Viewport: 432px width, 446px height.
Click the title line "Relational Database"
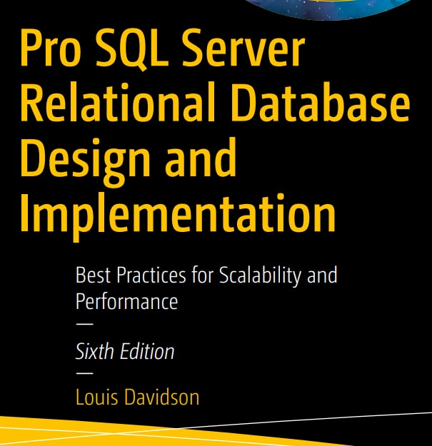click(x=215, y=102)
